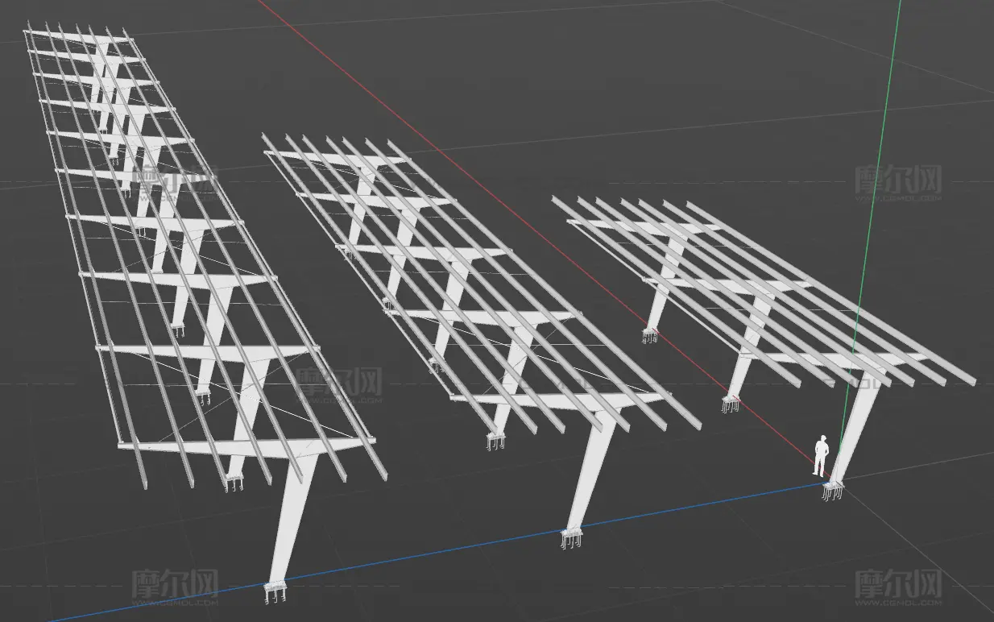Select the rearmost column footing of the smallest canopy
Viewport: 994px width, 622px height.
[651, 334]
